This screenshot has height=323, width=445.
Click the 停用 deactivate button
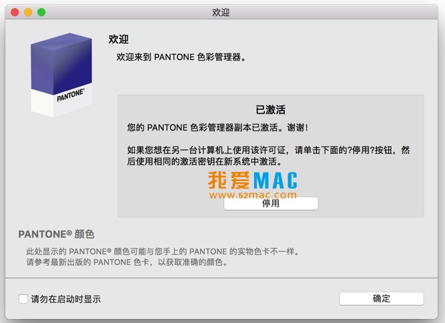pyautogui.click(x=271, y=203)
